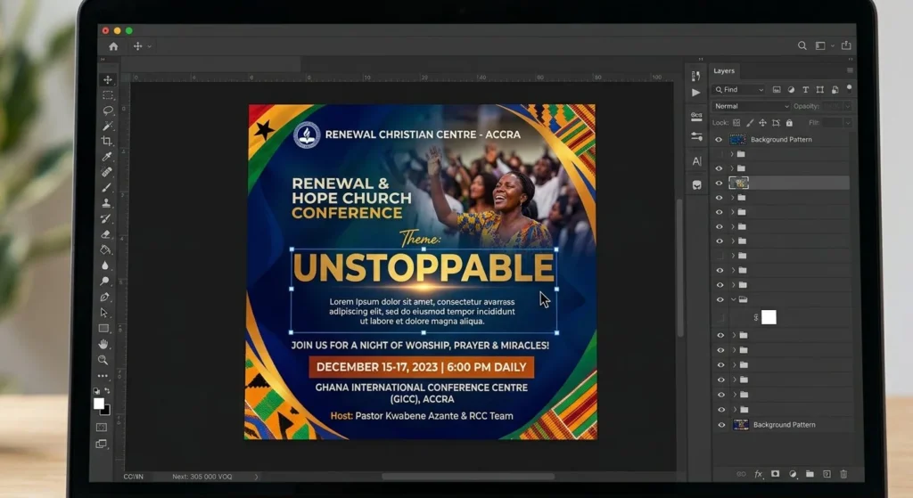This screenshot has height=498, width=913.
Task: Toggle Lock all padlock icon
Action: point(790,123)
